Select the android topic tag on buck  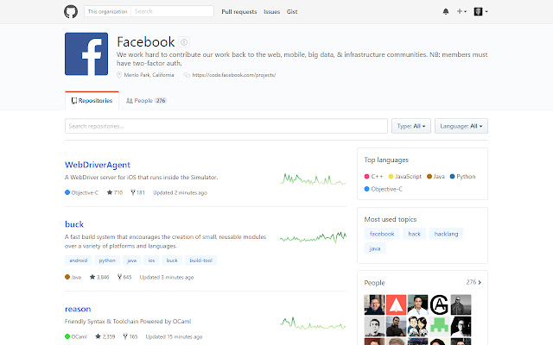79,260
